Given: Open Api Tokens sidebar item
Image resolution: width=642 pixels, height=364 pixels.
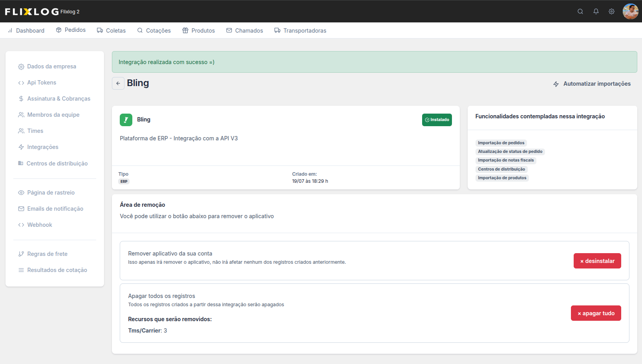Looking at the screenshot, I should pyautogui.click(x=37, y=83).
